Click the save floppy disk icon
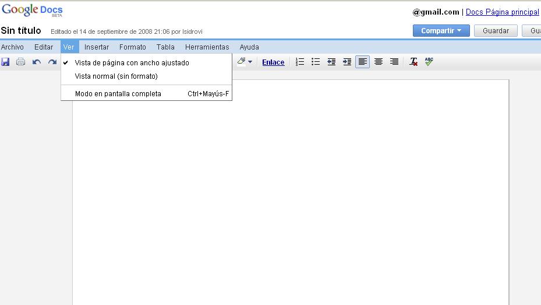The width and height of the screenshot is (541, 305). point(5,62)
